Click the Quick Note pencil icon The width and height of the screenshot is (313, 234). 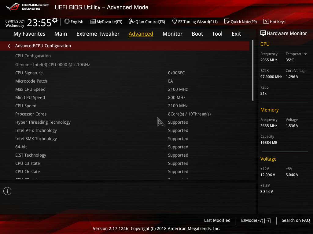pos(227,22)
